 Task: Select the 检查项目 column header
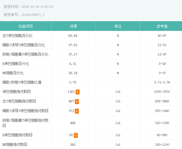click(x=26, y=26)
